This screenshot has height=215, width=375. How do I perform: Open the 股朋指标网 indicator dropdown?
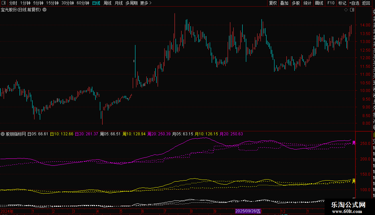pos(3,134)
